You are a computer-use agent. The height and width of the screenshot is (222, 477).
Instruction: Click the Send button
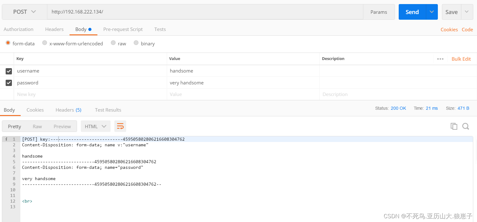(412, 12)
